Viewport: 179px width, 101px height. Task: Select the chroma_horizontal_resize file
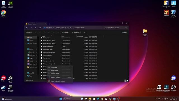click(49, 52)
